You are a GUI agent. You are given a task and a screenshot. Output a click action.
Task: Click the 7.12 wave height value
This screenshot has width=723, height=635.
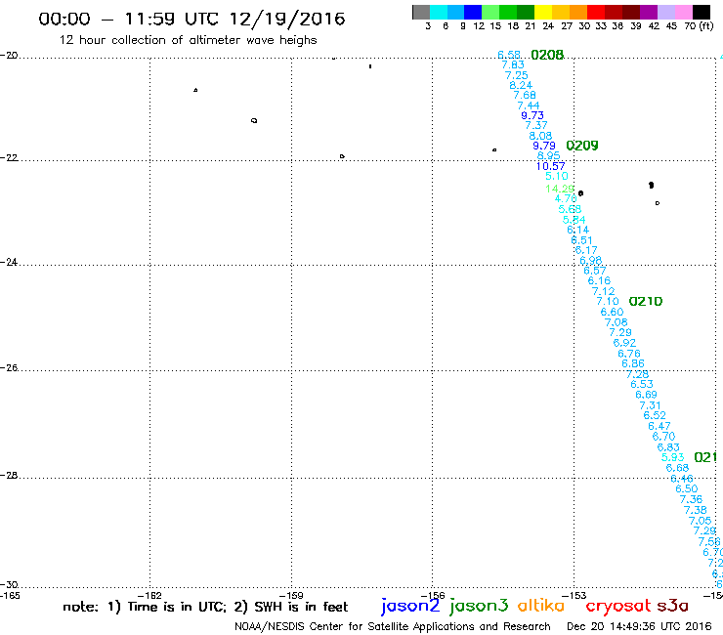[x=603, y=291]
